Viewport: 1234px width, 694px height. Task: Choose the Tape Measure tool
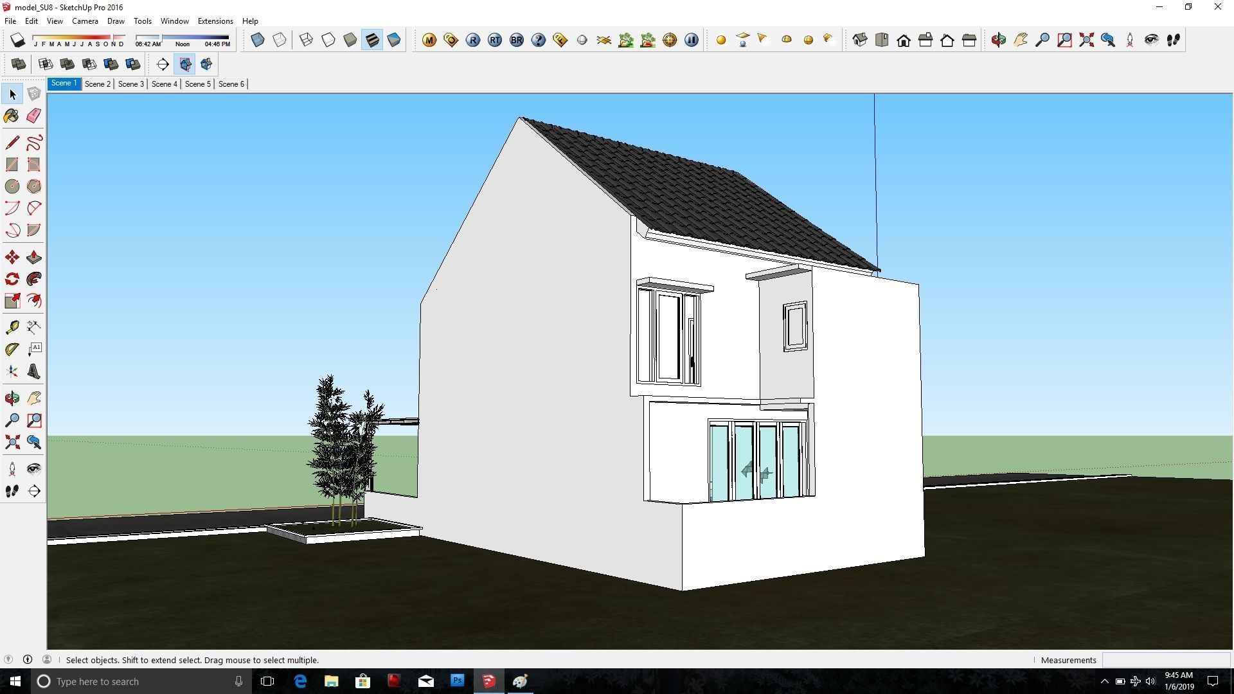point(12,328)
